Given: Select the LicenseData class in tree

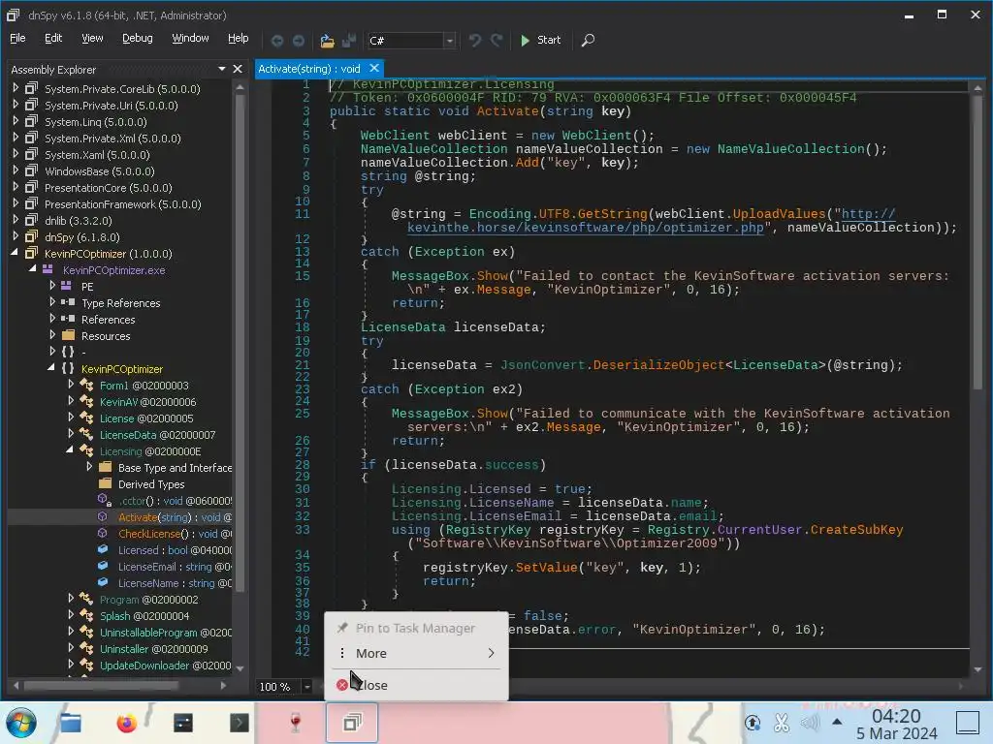Looking at the screenshot, I should 157,435.
